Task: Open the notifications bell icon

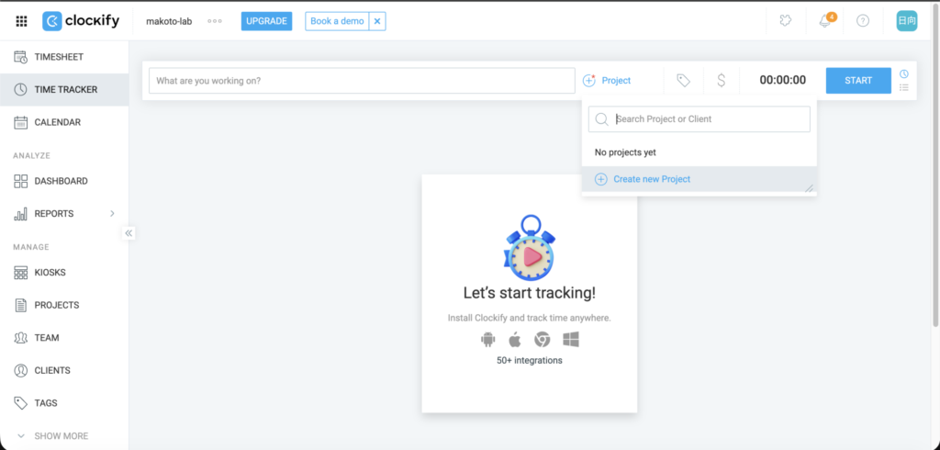Action: click(824, 21)
